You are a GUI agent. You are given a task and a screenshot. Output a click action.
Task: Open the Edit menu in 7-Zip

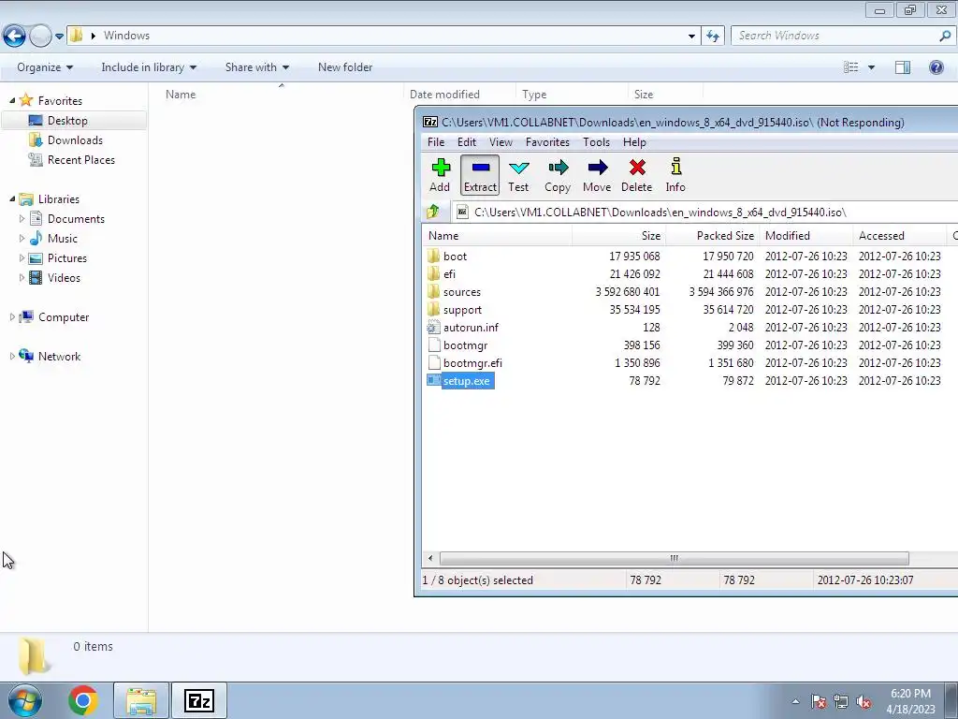click(467, 142)
